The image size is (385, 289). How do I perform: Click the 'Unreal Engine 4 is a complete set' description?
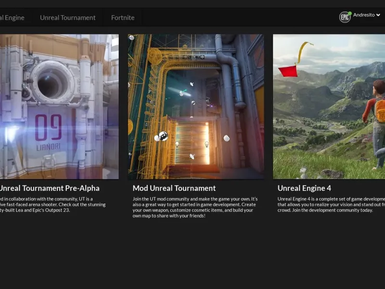coord(331,204)
